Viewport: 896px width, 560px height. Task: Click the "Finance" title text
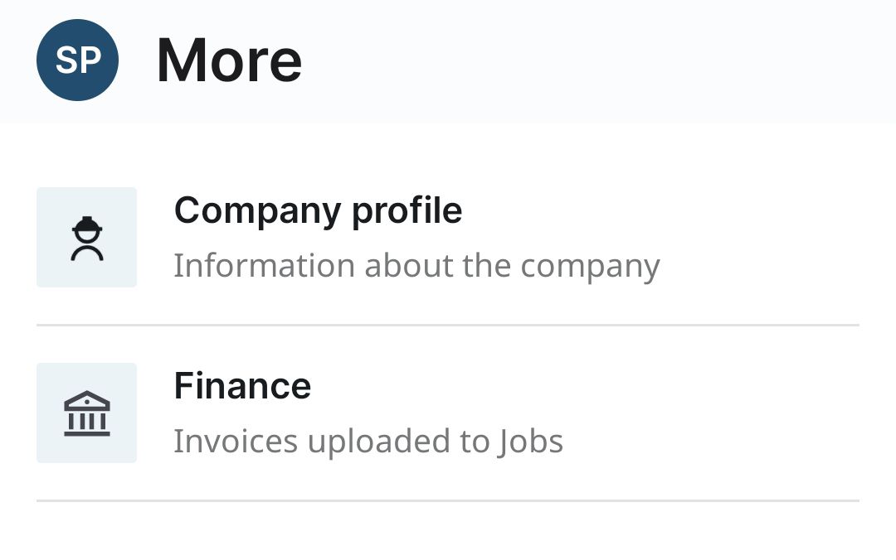(x=242, y=386)
